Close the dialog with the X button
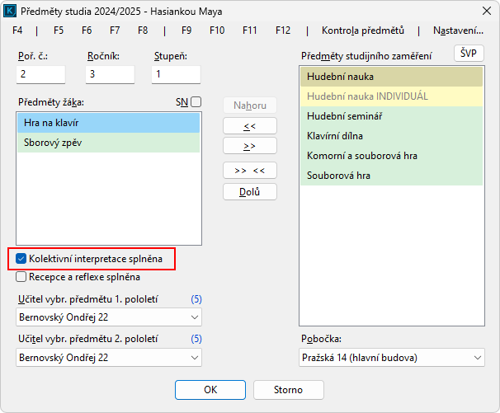 coord(481,12)
